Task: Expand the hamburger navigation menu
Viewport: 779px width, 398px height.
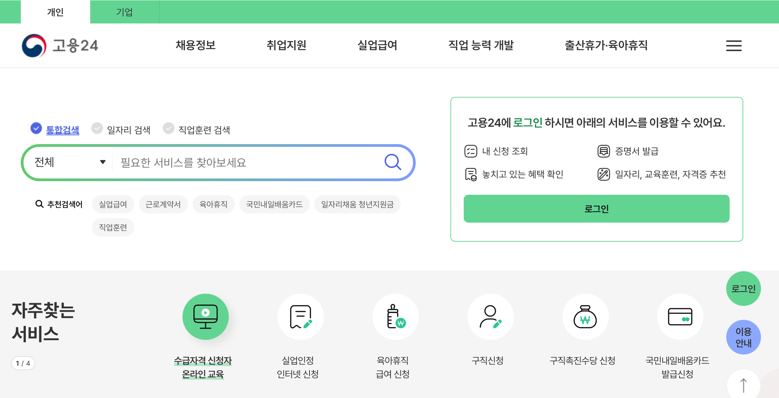Action: click(x=734, y=46)
